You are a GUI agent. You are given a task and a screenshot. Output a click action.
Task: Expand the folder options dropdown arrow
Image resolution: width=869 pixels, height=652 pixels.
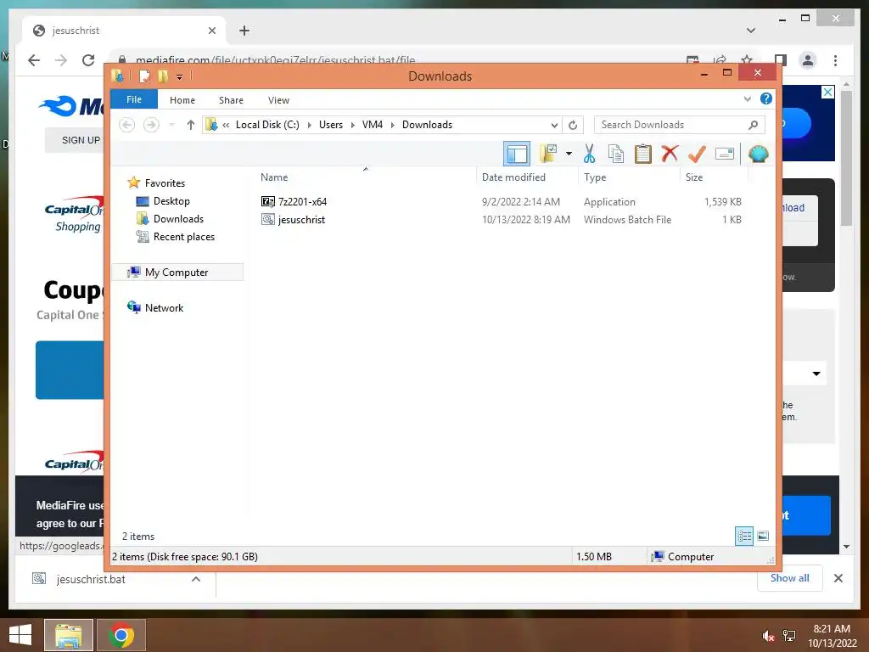(569, 154)
